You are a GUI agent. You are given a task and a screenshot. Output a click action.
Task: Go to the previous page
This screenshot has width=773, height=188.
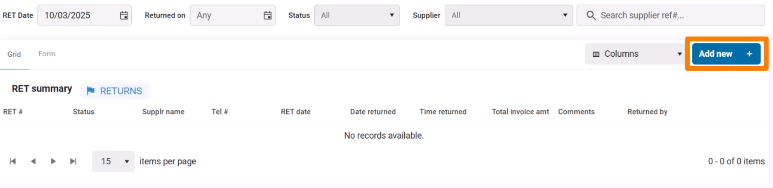point(33,161)
